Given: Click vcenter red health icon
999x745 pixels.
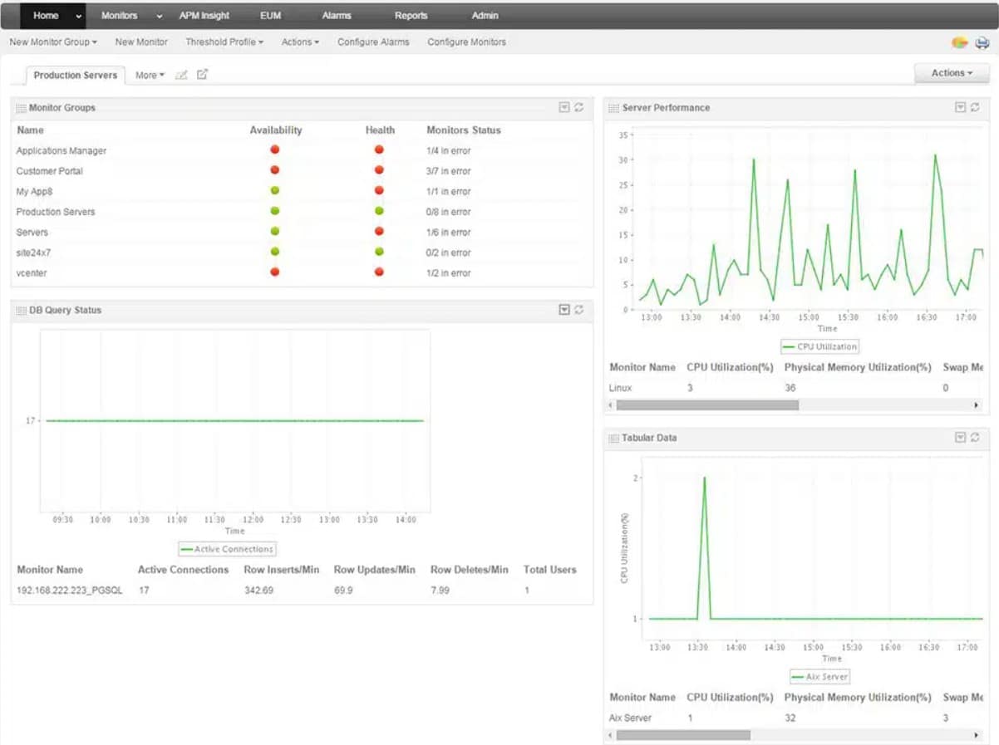Looking at the screenshot, I should click(379, 272).
